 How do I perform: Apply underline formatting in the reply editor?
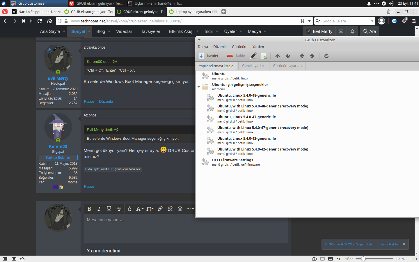[109, 209]
